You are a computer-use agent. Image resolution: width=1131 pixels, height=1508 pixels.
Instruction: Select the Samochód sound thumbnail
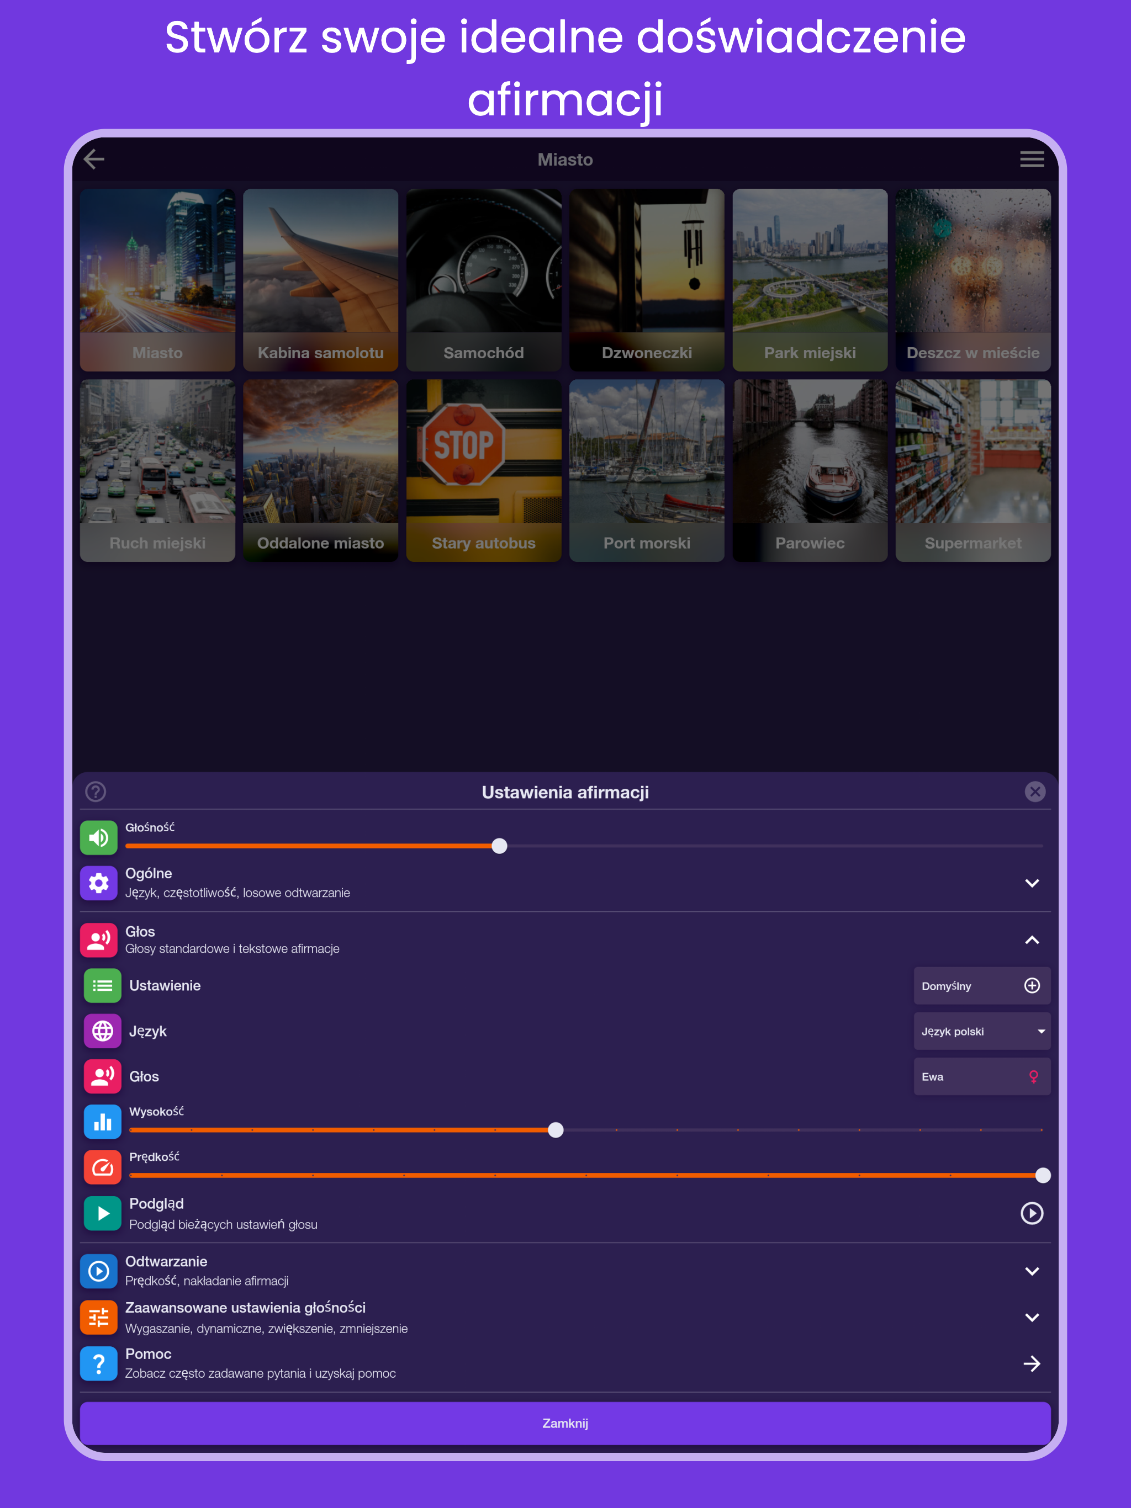pyautogui.click(x=484, y=280)
